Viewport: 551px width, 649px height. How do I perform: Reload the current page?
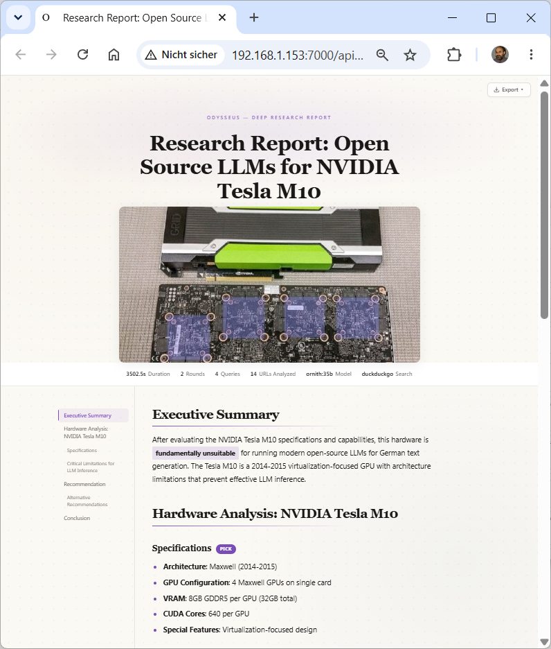tap(82, 55)
